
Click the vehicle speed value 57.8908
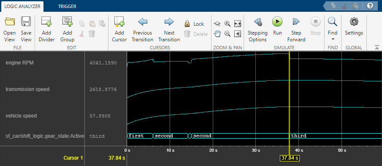point(100,116)
